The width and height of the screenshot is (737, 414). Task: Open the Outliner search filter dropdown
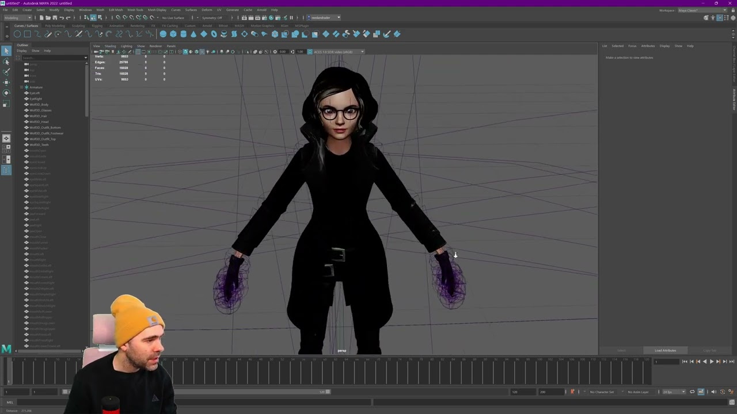pos(86,57)
